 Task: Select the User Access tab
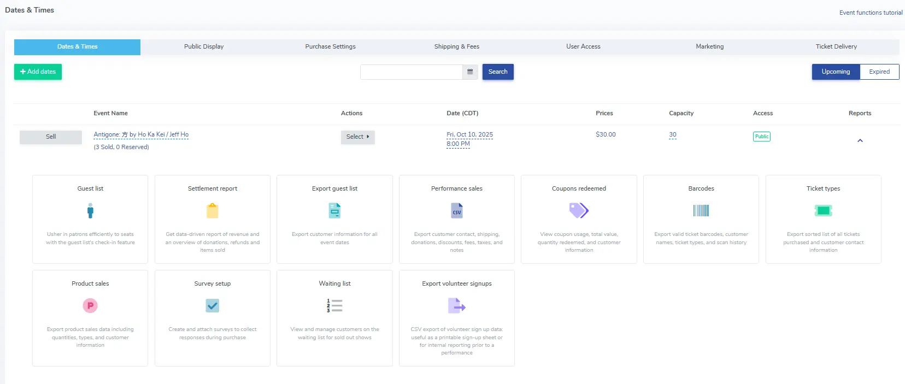tap(583, 47)
